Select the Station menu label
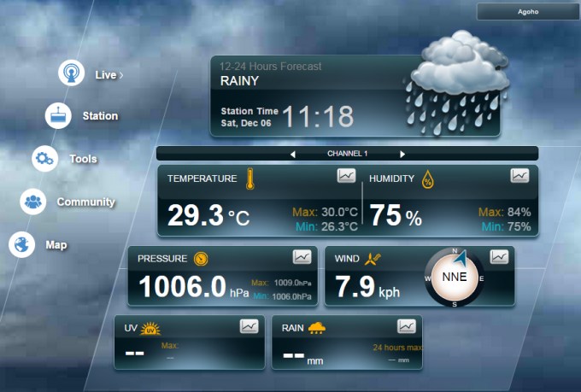The height and width of the screenshot is (392, 581). tap(100, 116)
